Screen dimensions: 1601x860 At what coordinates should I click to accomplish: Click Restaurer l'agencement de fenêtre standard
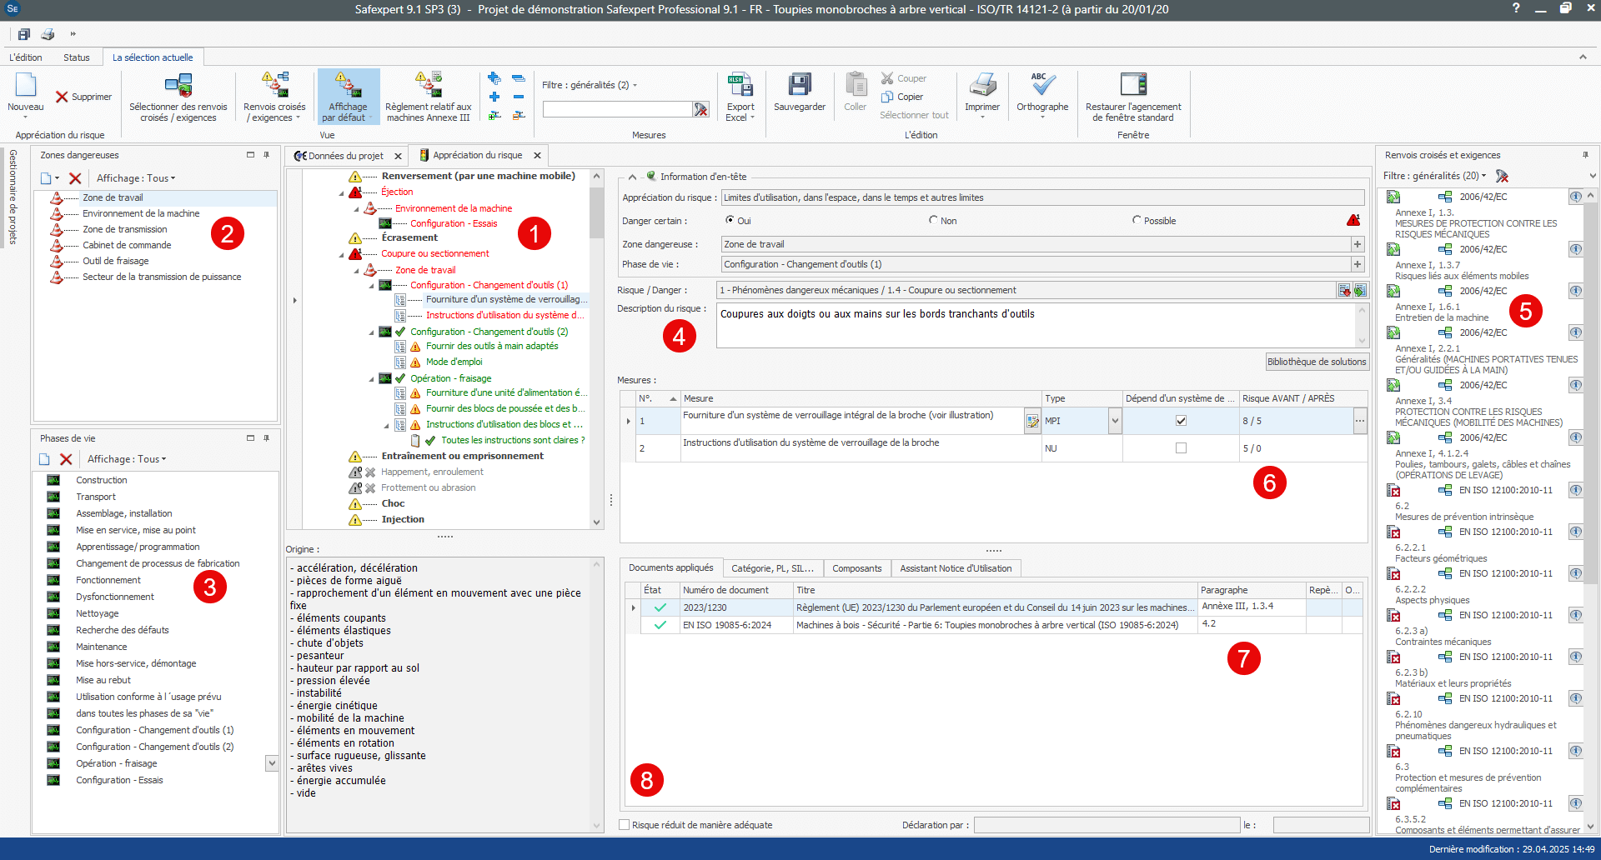(1132, 86)
